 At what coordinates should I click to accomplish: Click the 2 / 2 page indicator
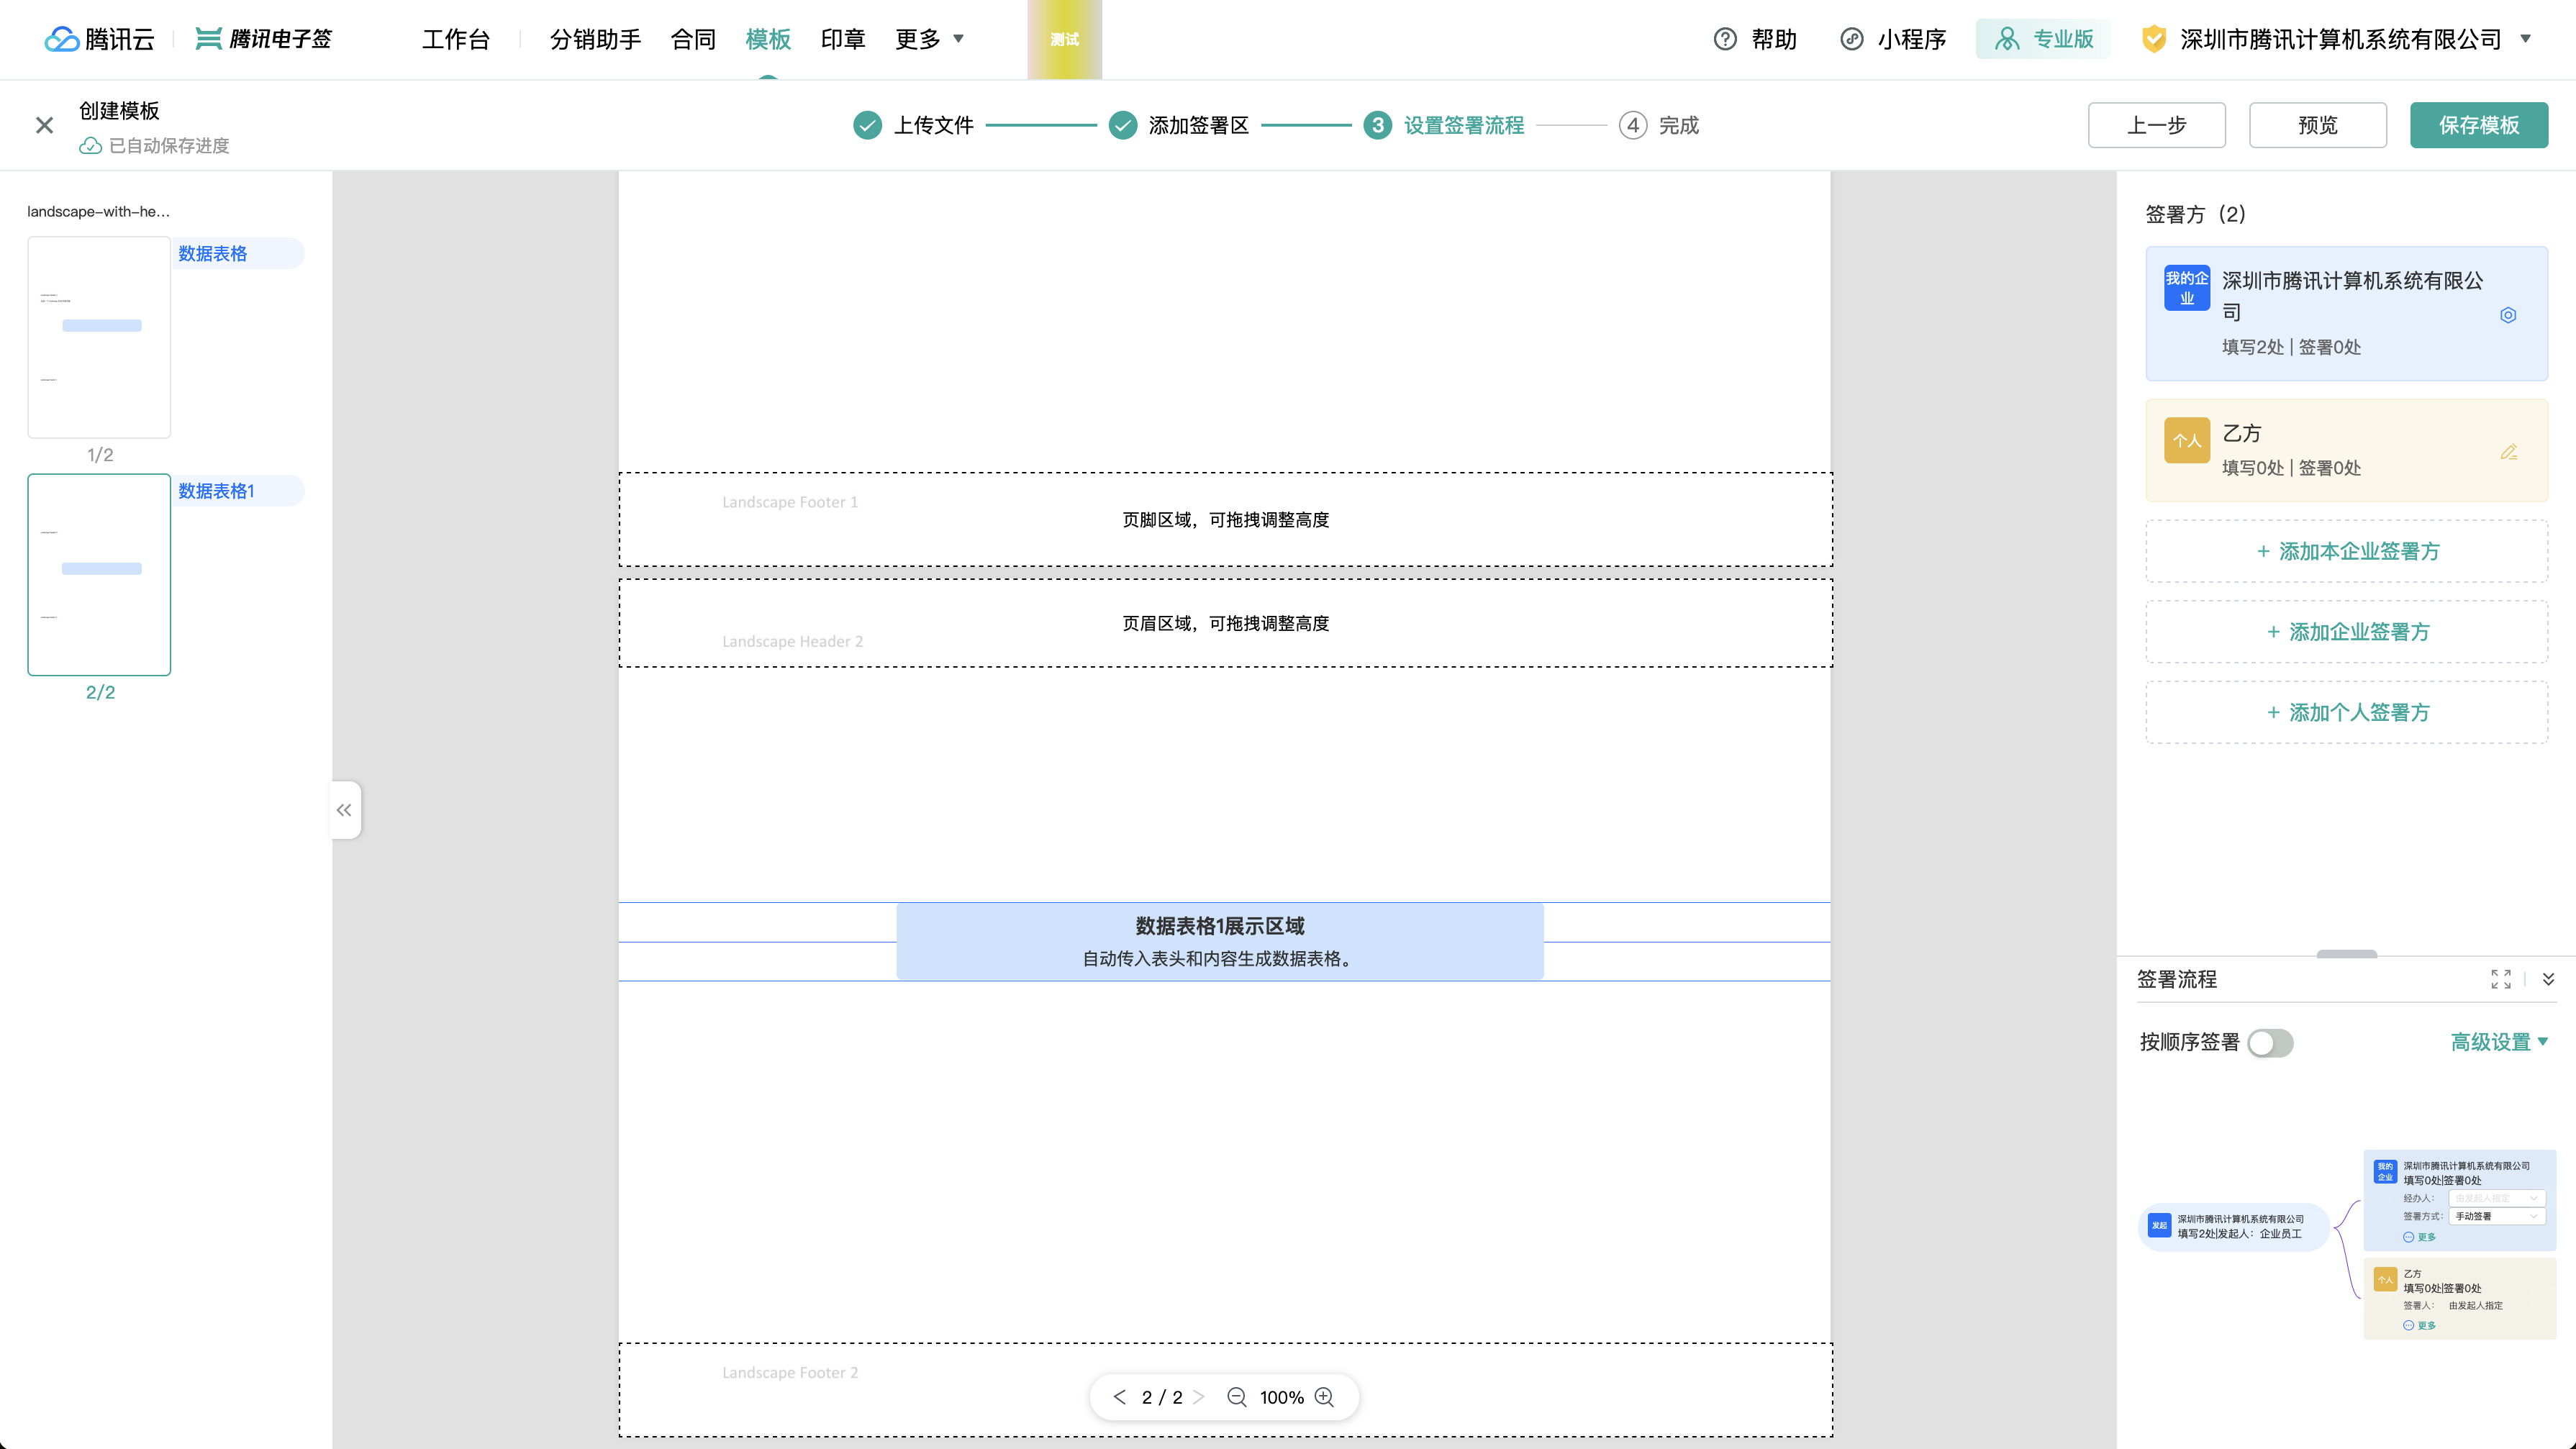tap(1162, 1397)
